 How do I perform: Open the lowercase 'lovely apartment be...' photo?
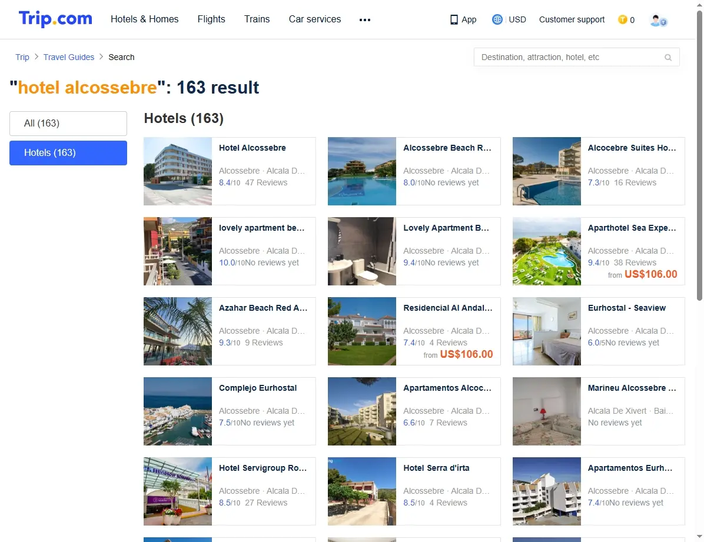pos(178,251)
